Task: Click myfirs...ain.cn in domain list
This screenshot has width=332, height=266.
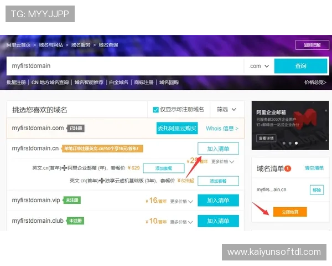Action: coord(271,190)
